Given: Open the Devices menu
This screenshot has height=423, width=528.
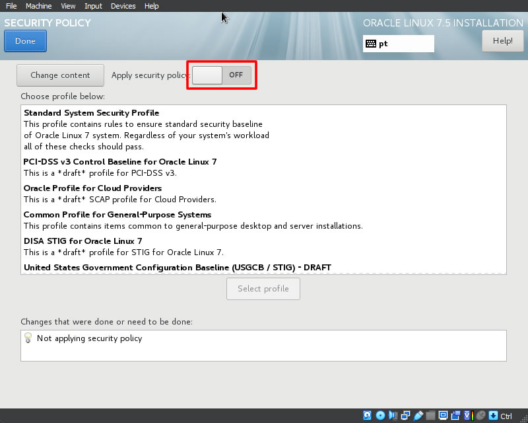Looking at the screenshot, I should (123, 6).
